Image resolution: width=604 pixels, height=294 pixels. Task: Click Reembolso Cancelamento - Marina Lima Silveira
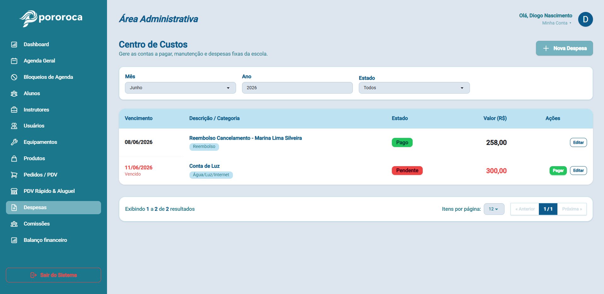click(246, 138)
